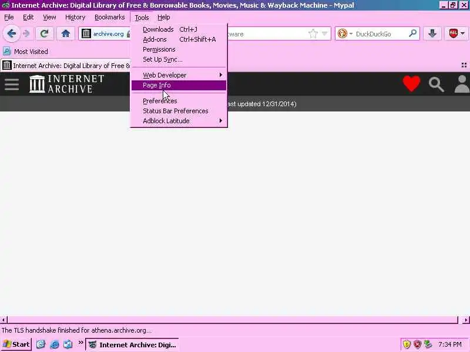Open the DuckDuckGo search engine selector
The width and height of the screenshot is (470, 352).
(345, 34)
